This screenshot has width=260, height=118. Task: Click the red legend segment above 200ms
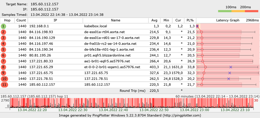click(x=252, y=11)
